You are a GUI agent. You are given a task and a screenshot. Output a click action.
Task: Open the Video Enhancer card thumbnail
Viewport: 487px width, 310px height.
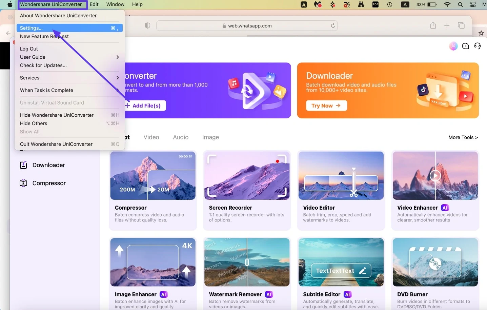tap(435, 176)
